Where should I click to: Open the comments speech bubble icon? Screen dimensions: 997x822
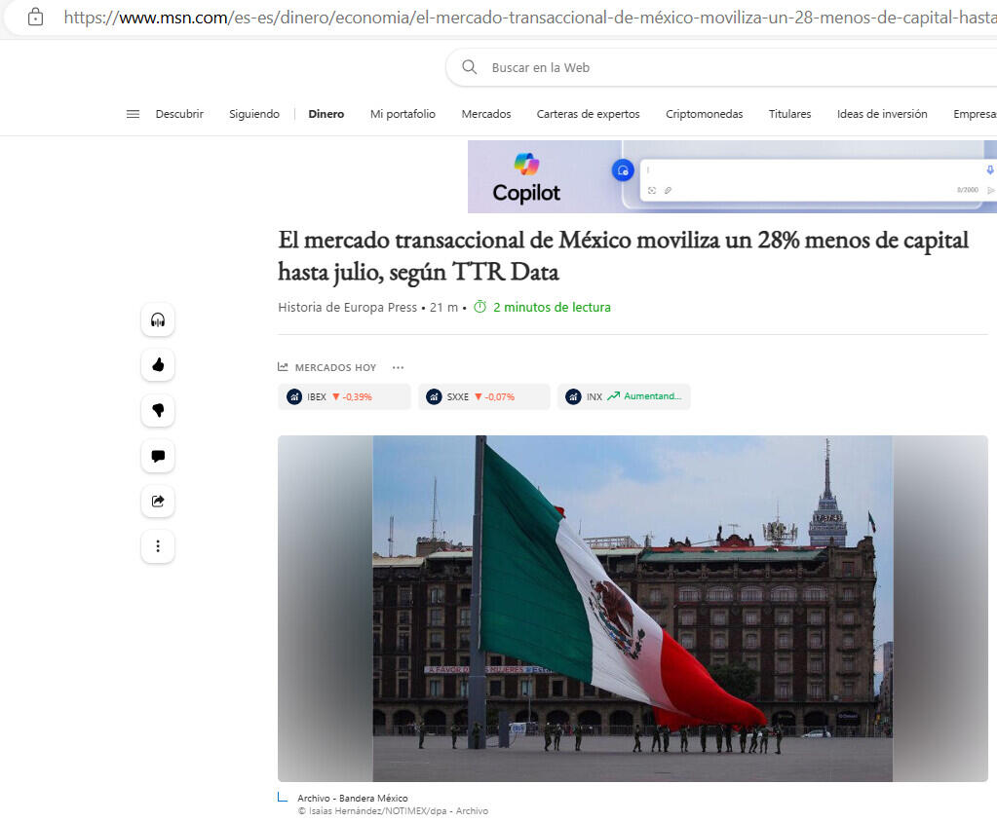point(158,456)
